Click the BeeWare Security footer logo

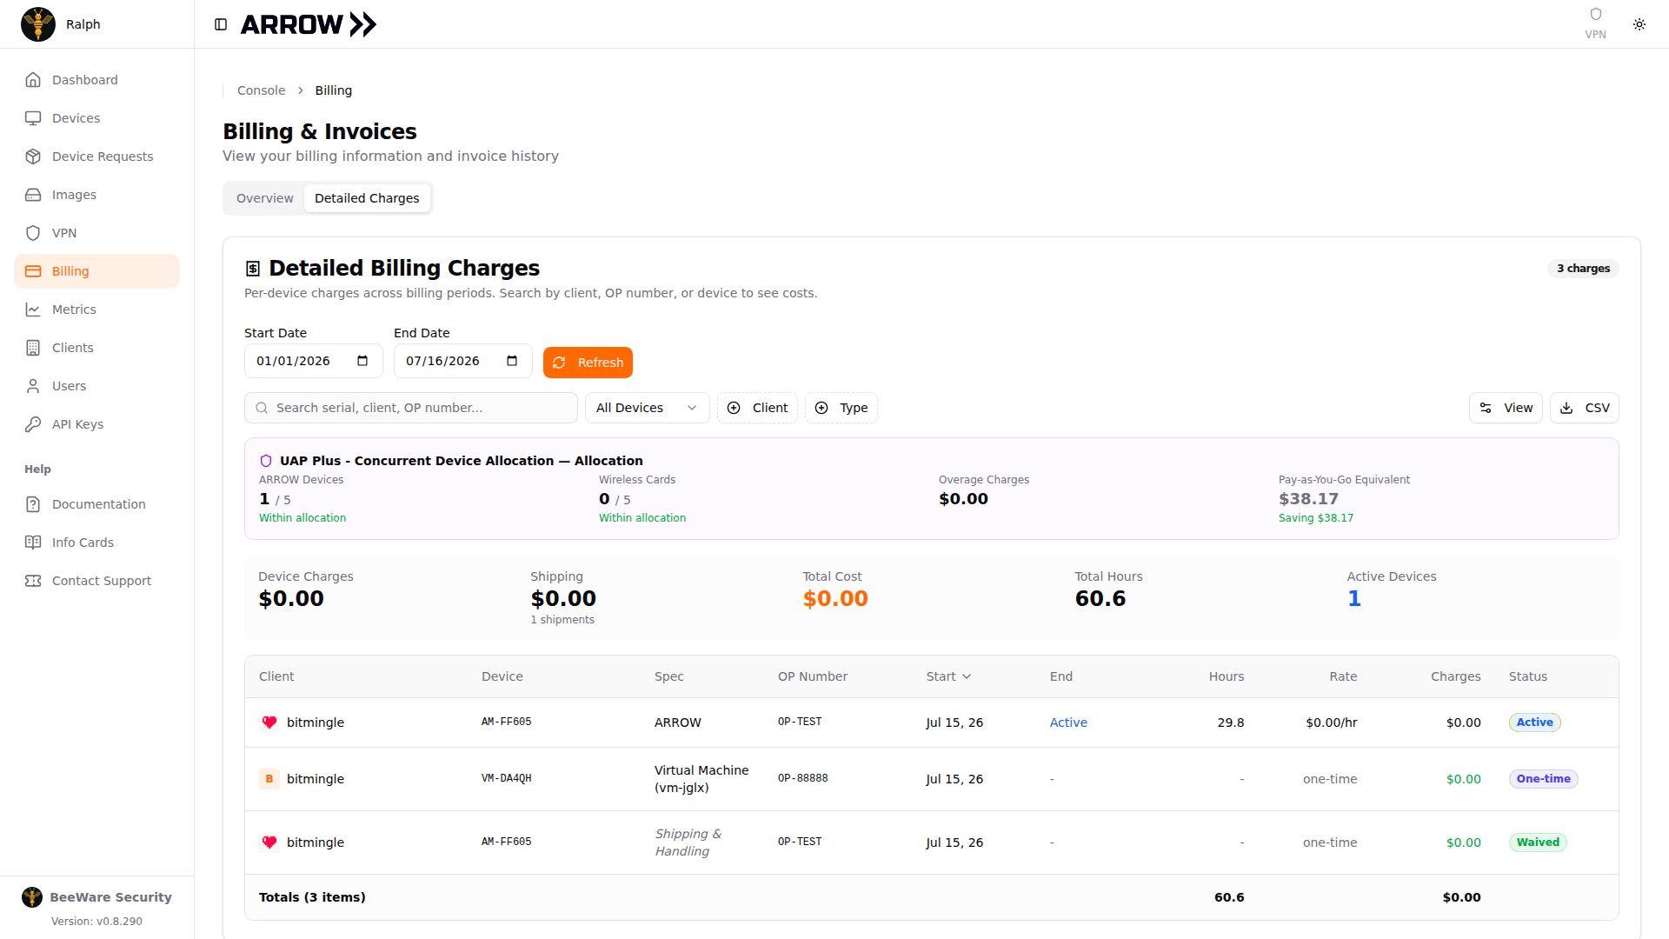pyautogui.click(x=32, y=897)
